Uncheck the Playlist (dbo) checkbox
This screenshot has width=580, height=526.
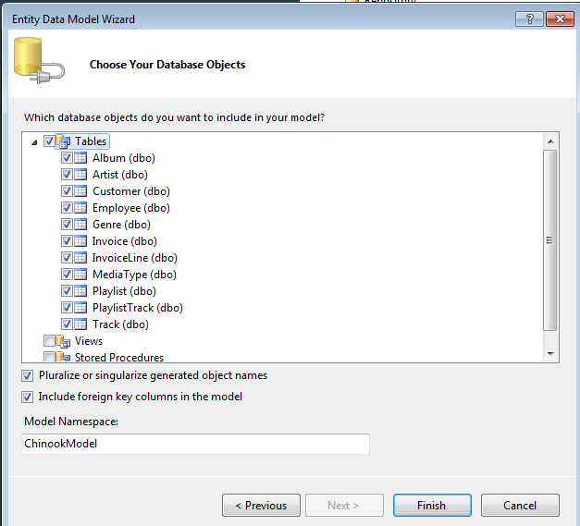click(x=67, y=291)
